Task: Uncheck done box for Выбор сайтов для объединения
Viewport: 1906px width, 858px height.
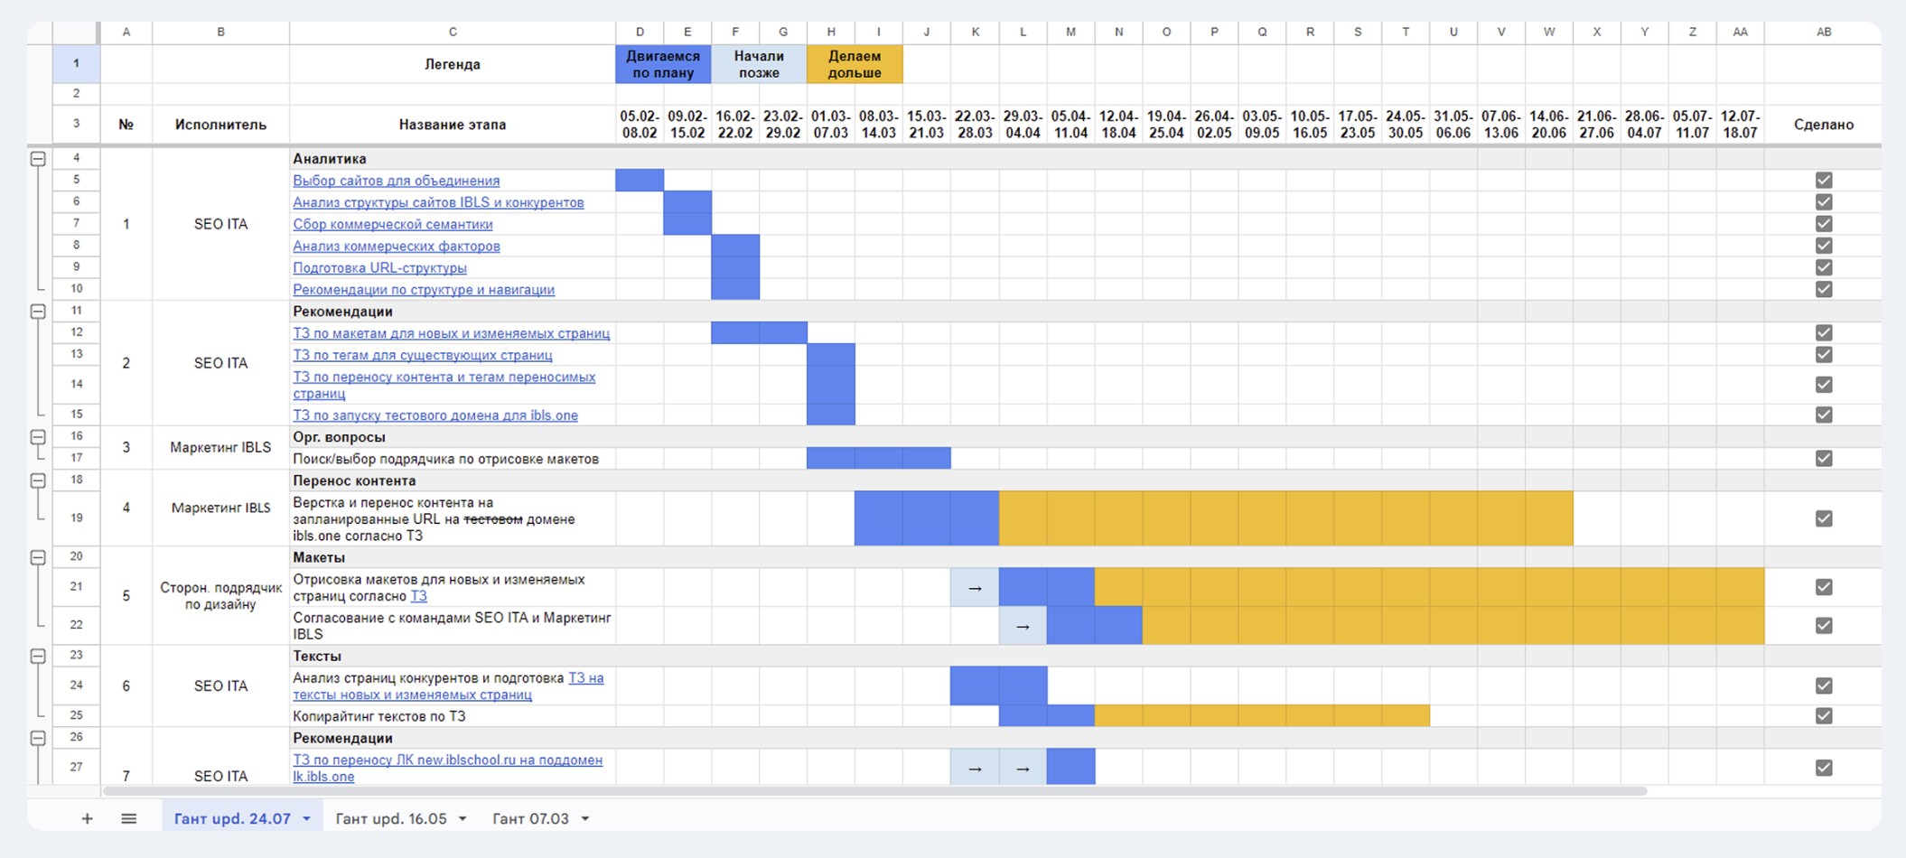Action: (x=1824, y=181)
